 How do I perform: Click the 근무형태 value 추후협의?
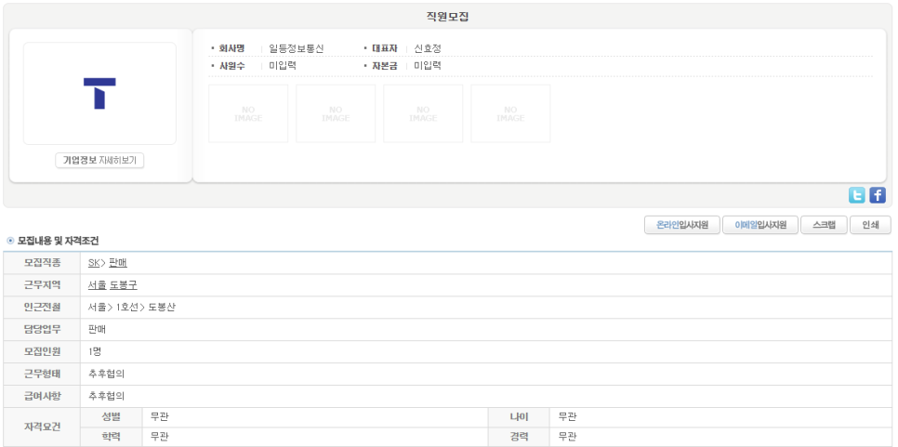click(x=107, y=374)
